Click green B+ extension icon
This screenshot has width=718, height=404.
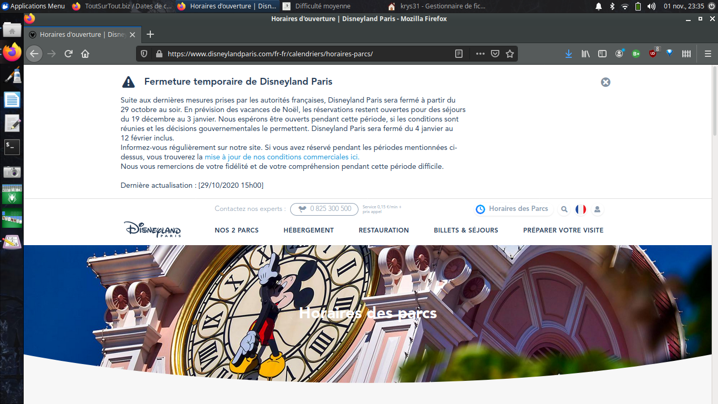coord(636,54)
